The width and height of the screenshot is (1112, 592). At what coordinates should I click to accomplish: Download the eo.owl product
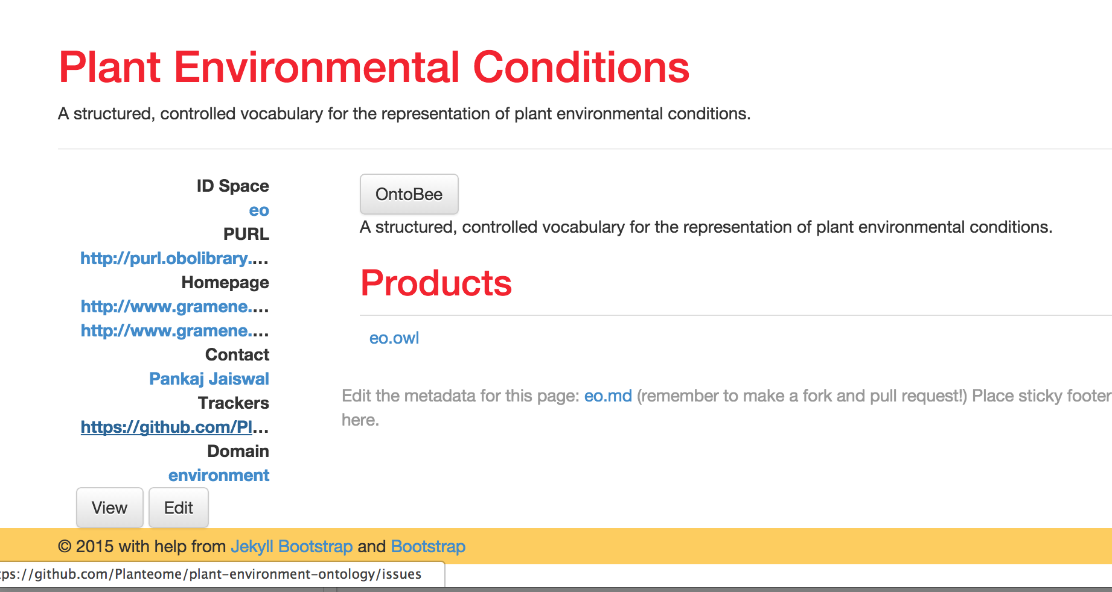point(394,338)
